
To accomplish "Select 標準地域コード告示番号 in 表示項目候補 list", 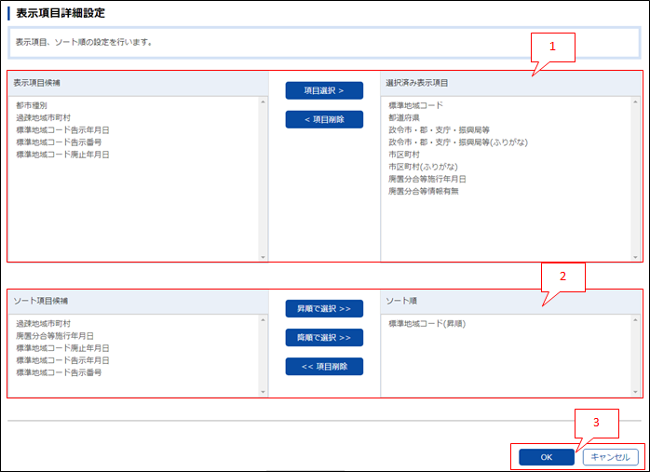I will pyautogui.click(x=59, y=142).
